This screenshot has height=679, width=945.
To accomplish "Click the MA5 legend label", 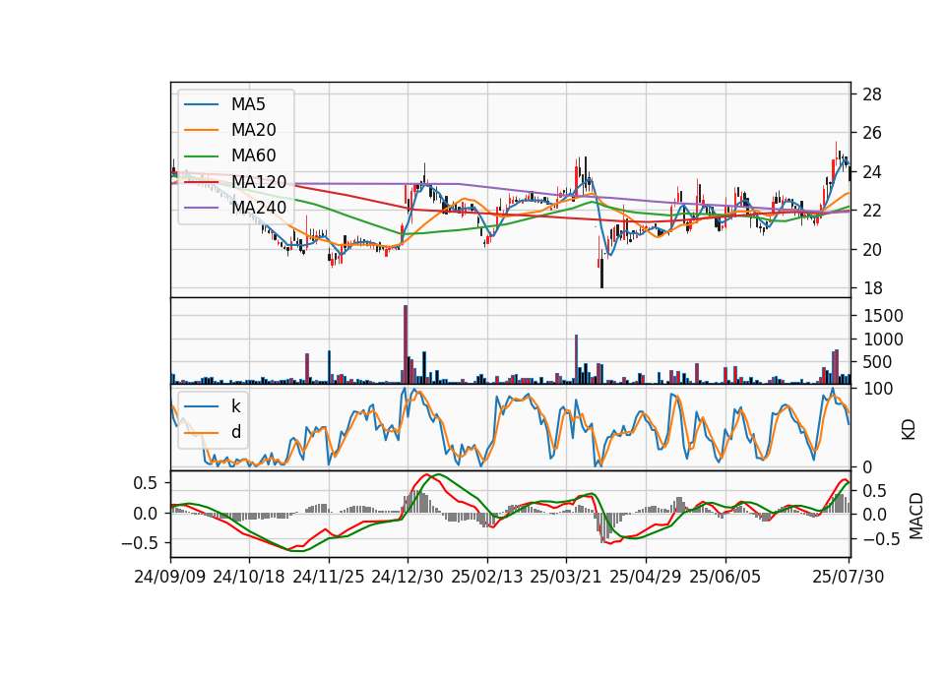I will click(248, 104).
